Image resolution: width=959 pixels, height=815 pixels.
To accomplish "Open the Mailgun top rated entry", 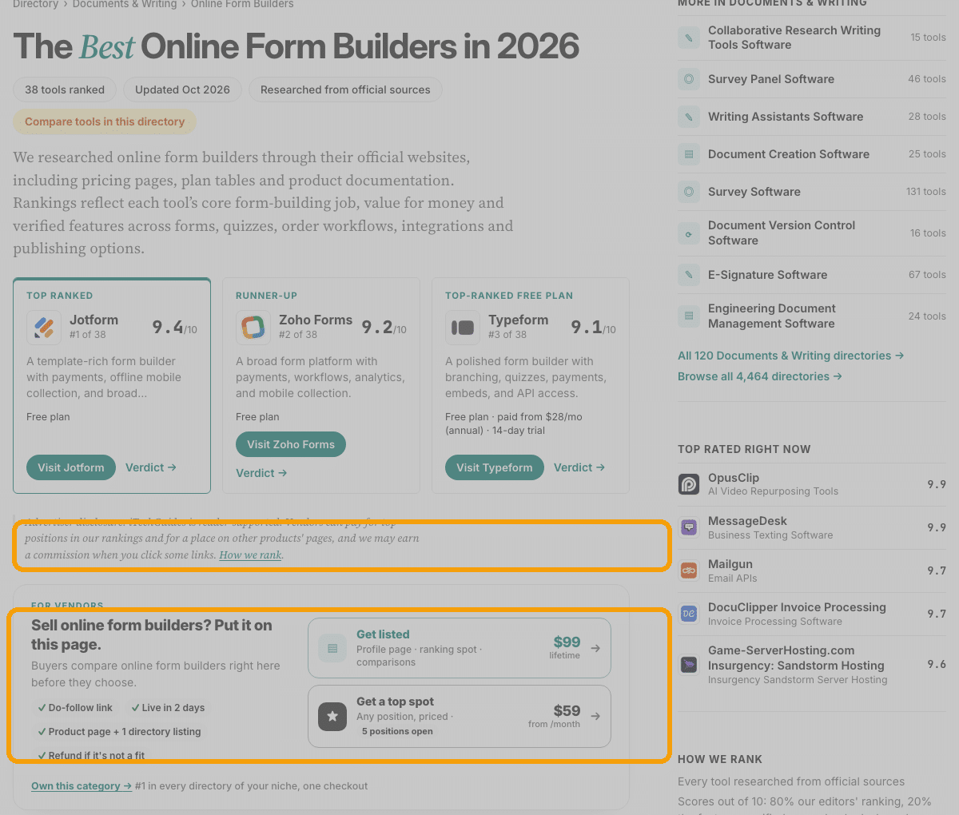I will pos(812,570).
